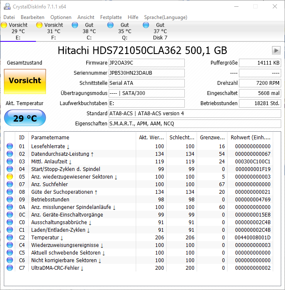
Task: Switch to Disk 7 tab
Action: [160, 31]
